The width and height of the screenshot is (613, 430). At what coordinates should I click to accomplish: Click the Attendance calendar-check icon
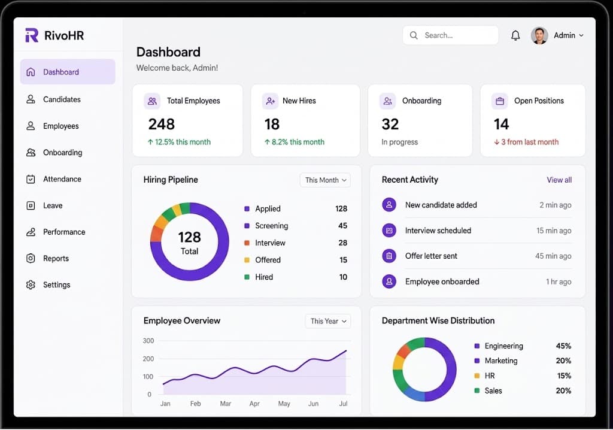(x=31, y=179)
